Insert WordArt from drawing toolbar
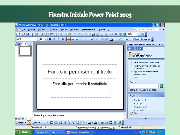Screen dimensions: 180x135 (x=65, y=122)
